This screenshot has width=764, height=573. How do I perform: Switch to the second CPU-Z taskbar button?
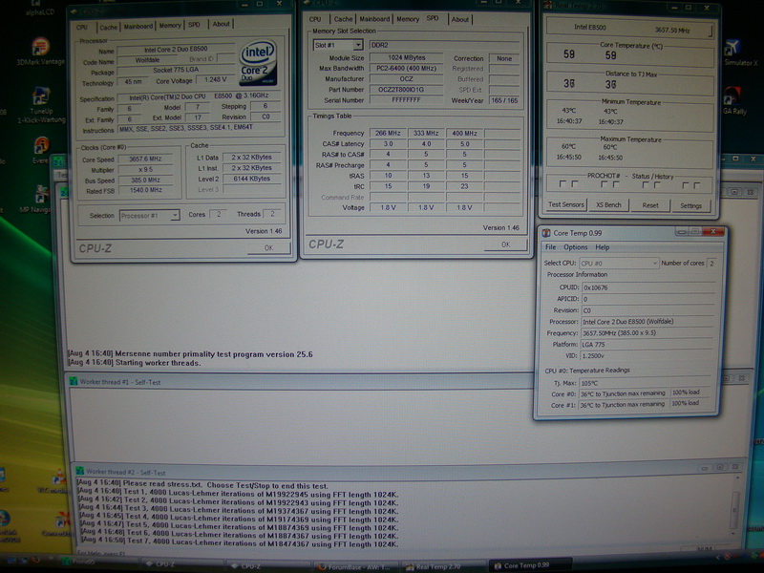[x=246, y=565]
